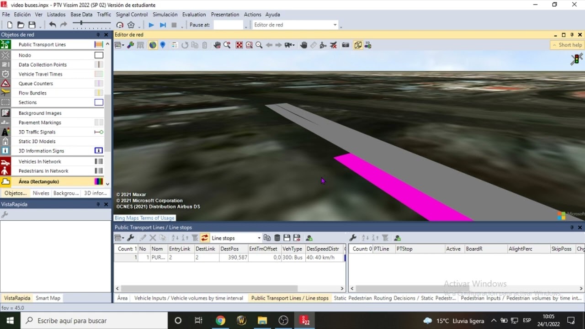Toggle Data Collection Points display swatch

(x=99, y=65)
